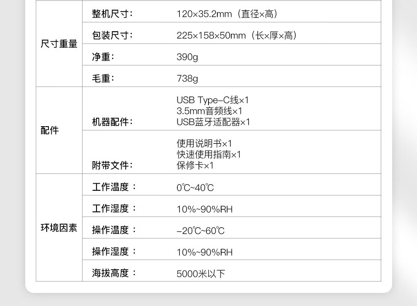The image size is (417, 306).
Task: Select the USB Type-C线×1 text
Action: point(213,100)
